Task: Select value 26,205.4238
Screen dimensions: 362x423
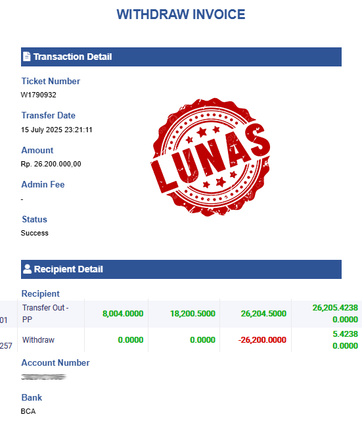Action: pyautogui.click(x=335, y=307)
